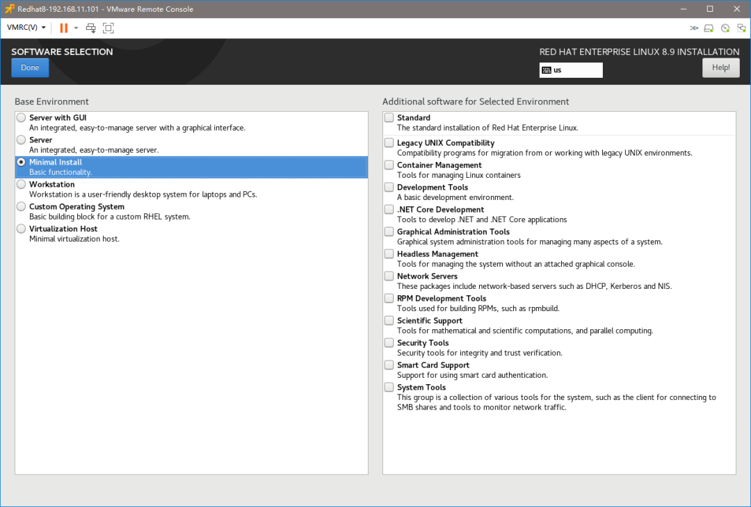Tick the Container Management checkbox

click(x=389, y=165)
